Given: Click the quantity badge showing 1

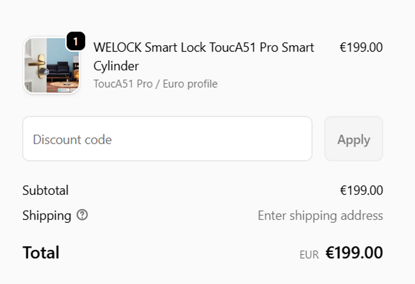Looking at the screenshot, I should [x=76, y=42].
